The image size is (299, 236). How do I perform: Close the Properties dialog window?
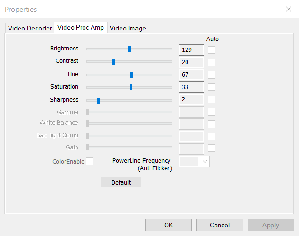288,9
